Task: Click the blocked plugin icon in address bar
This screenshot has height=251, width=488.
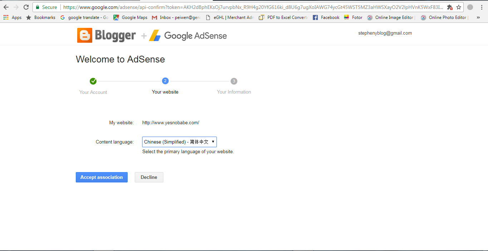Action: click(x=450, y=7)
